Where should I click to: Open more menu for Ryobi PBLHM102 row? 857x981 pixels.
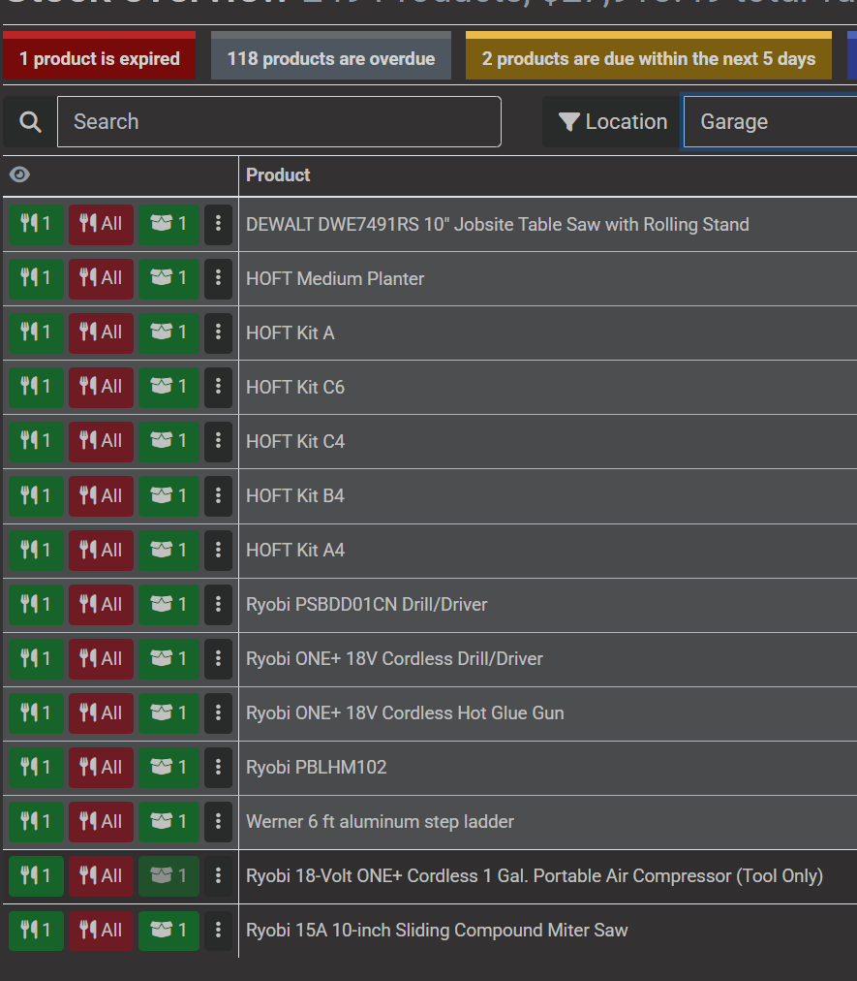(218, 767)
